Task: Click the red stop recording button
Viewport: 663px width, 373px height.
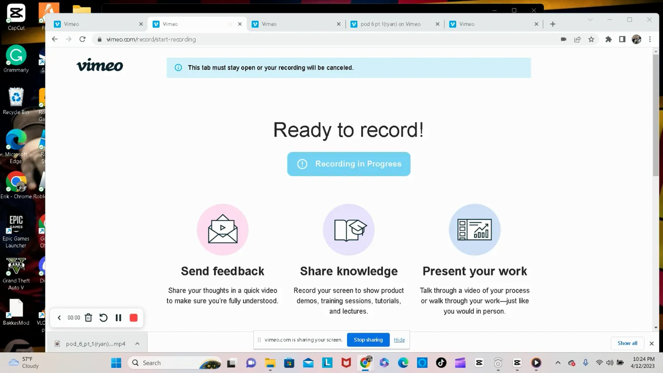Action: (133, 318)
